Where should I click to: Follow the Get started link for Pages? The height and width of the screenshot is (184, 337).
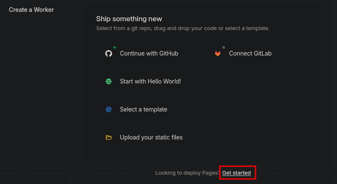point(236,173)
